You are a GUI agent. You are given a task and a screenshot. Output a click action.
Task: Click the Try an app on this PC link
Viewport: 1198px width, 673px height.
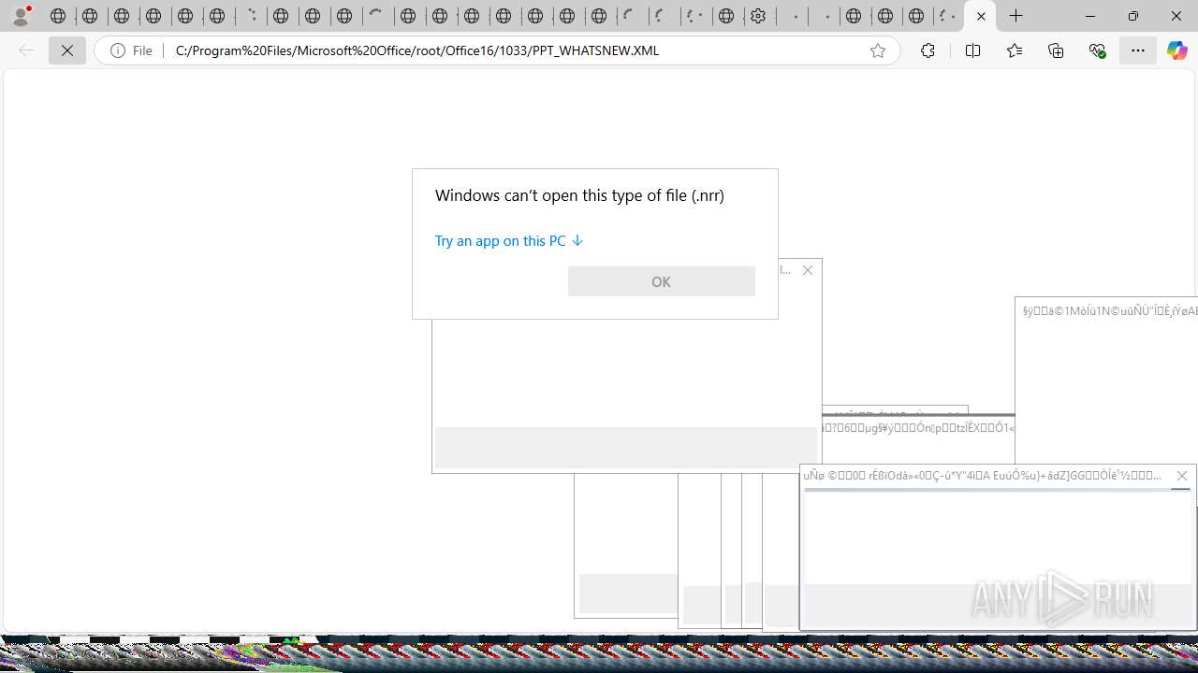pyautogui.click(x=509, y=240)
